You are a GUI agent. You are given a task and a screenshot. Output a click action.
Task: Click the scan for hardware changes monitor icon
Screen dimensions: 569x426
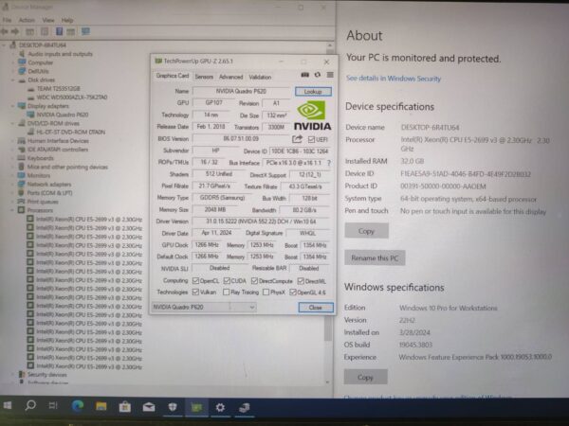85,31
